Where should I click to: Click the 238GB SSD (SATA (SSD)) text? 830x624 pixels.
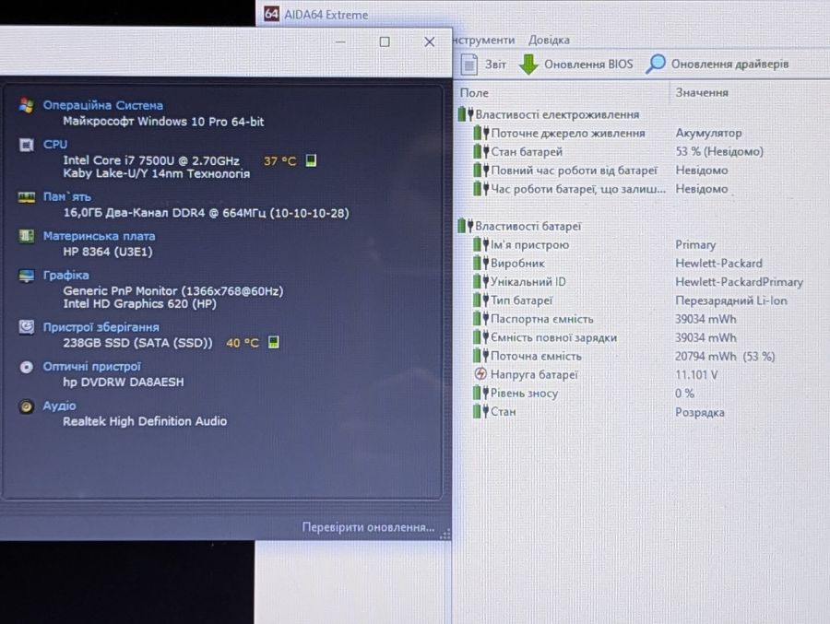pyautogui.click(x=137, y=343)
